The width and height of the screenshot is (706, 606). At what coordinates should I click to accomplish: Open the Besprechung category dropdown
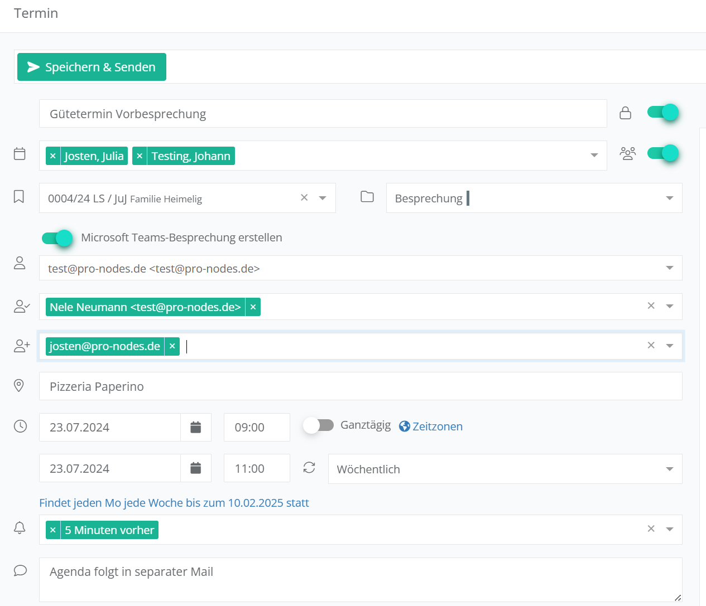(669, 198)
